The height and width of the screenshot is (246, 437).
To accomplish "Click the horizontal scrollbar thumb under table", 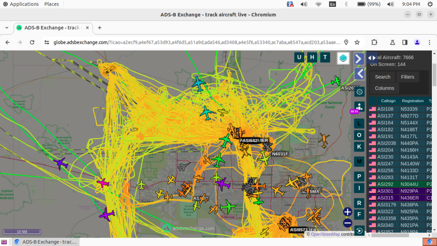I will [x=391, y=235].
